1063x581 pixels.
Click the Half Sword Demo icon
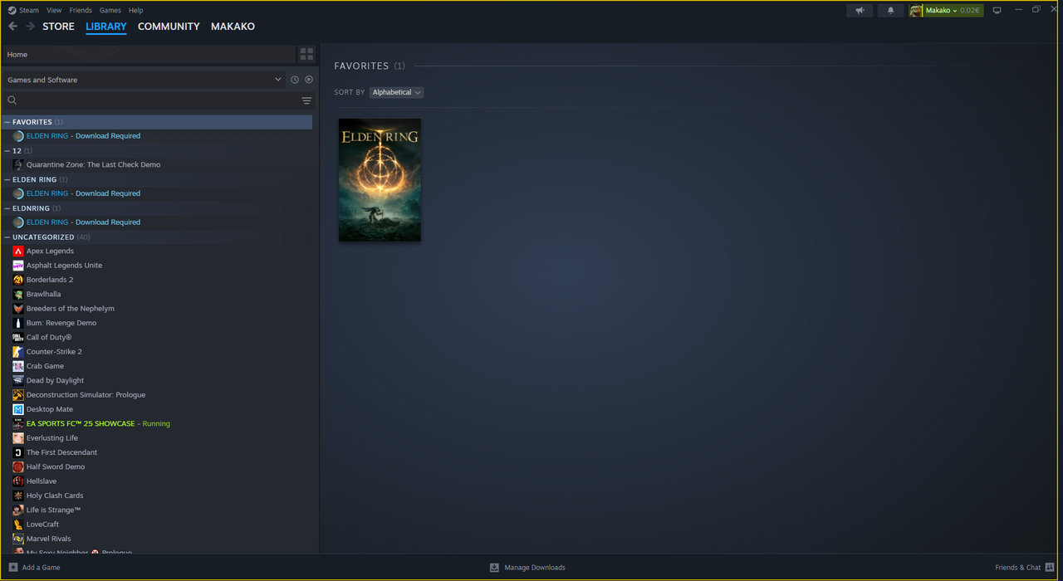(18, 466)
